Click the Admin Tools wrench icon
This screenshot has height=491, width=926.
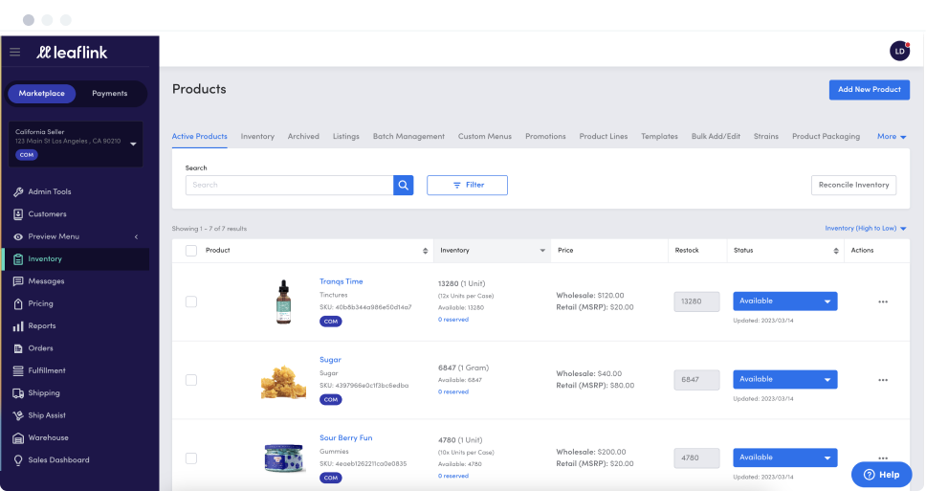click(18, 192)
